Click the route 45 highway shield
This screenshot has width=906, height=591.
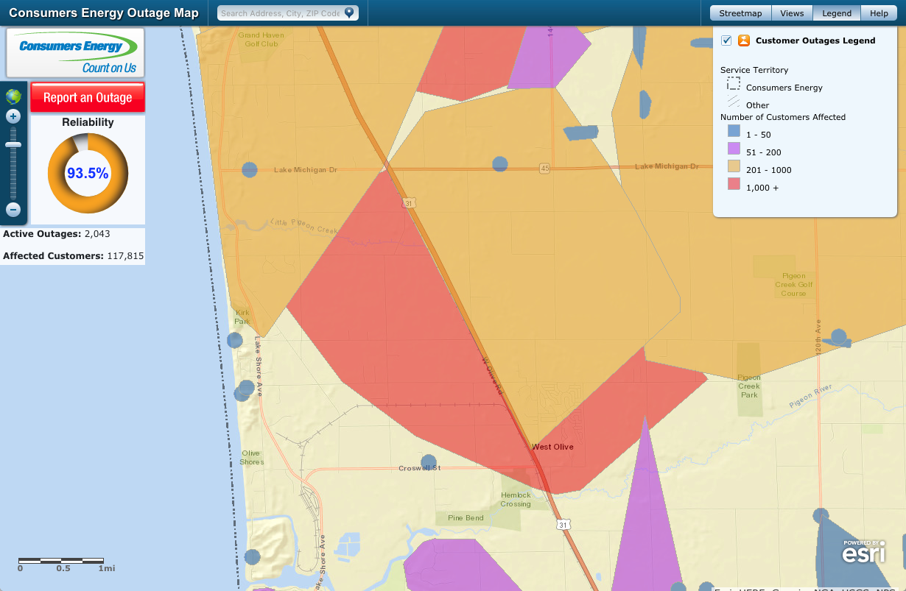click(x=544, y=169)
